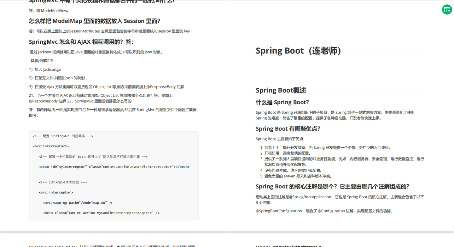This screenshot has width=454, height=247.
Task: Click the paragraph starting "启动类上面的注解是@SpringBootApplication"
Action: tap(340, 200)
